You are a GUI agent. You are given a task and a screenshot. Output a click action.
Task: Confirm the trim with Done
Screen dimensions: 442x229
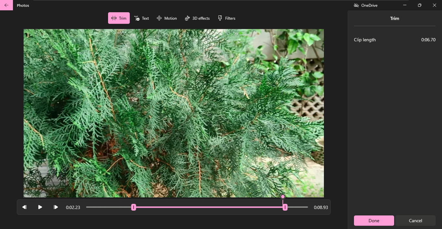click(374, 221)
